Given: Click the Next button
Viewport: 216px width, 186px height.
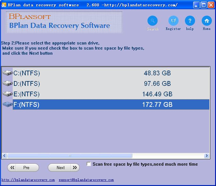Looking at the screenshot, I should coord(64,168).
